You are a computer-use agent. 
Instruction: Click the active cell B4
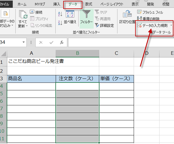click(77, 86)
